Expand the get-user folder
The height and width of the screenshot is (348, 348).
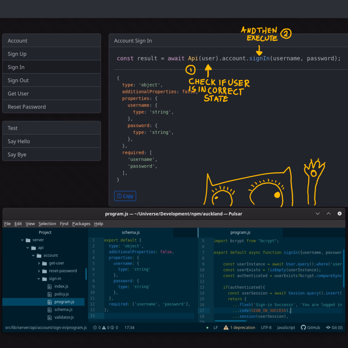(x=39, y=263)
